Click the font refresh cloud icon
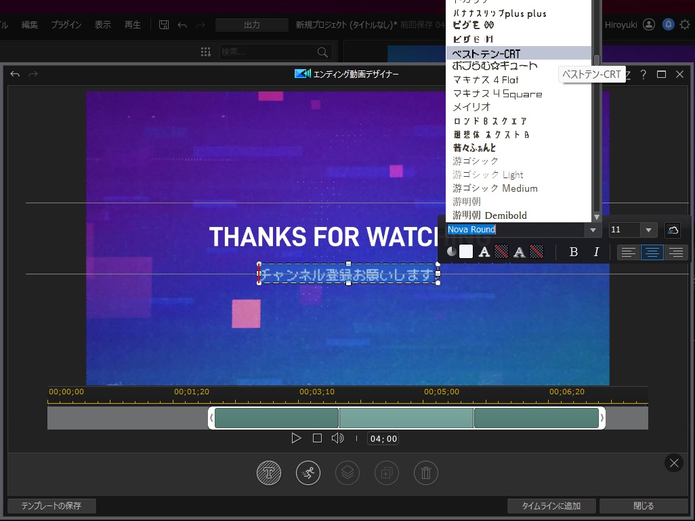695x521 pixels. [673, 230]
